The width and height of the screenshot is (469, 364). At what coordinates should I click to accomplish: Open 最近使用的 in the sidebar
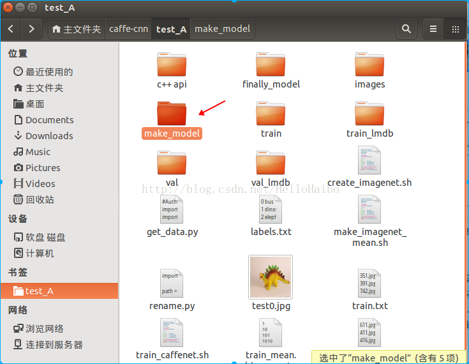60,72
